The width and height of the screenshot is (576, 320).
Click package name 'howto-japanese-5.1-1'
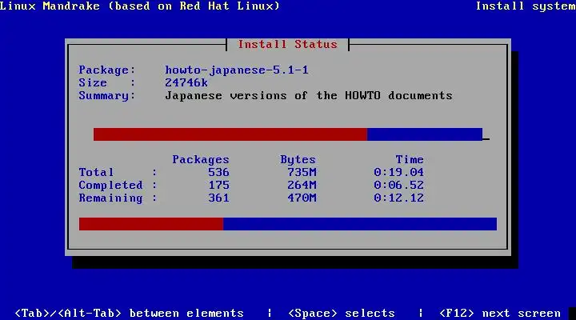(x=237, y=70)
